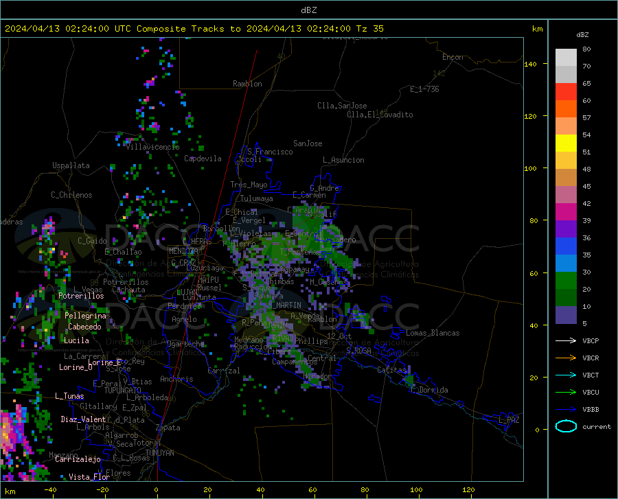Click the Capdevila map label

coord(203,159)
